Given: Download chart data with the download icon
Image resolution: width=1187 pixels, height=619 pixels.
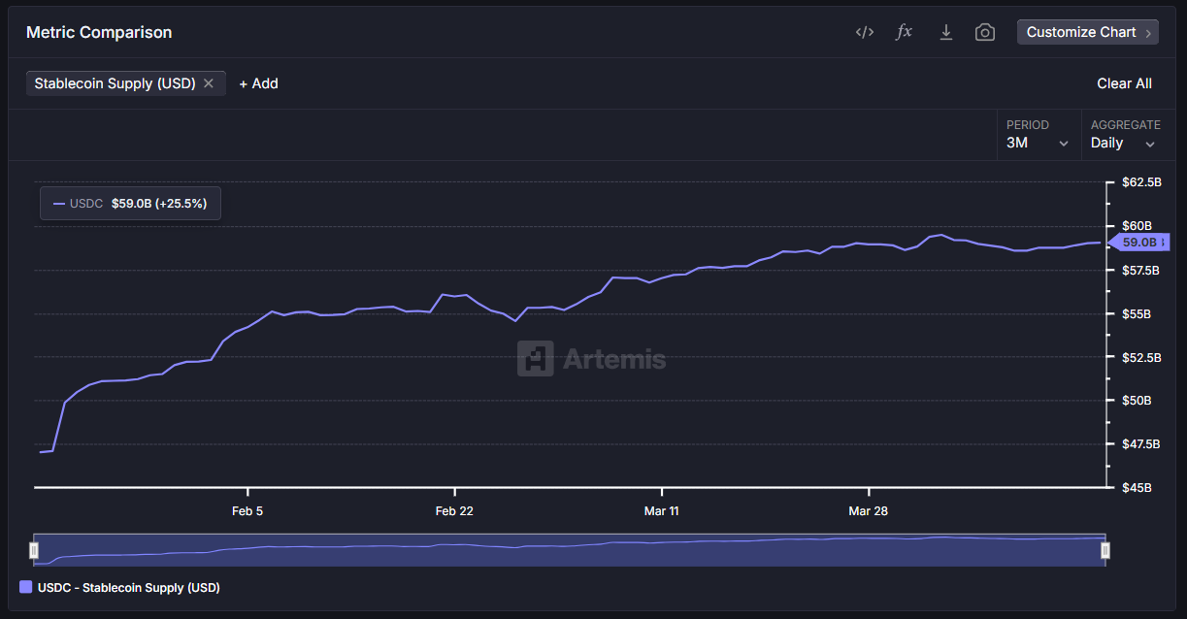Looking at the screenshot, I should click(x=945, y=32).
